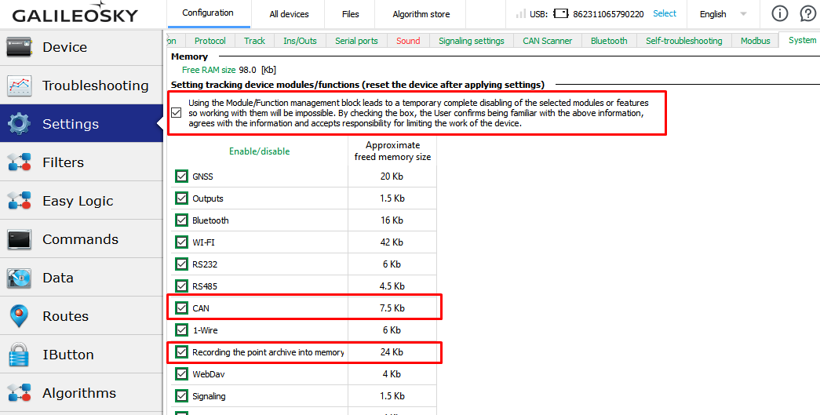Open the CAN Scanner settings tab
Viewport: 820px width, 415px height.
548,41
